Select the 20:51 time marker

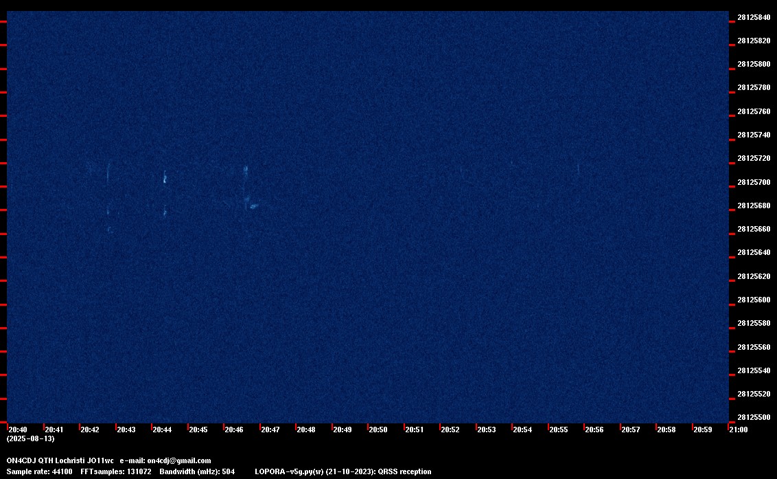tap(415, 430)
